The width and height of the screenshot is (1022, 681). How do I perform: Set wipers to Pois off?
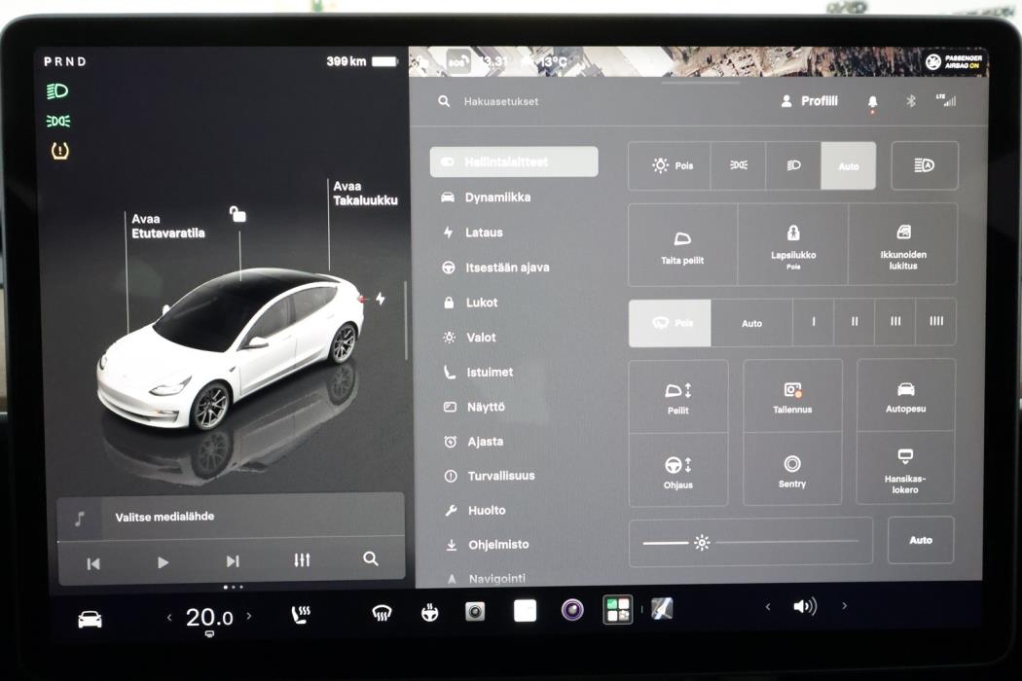pos(670,323)
